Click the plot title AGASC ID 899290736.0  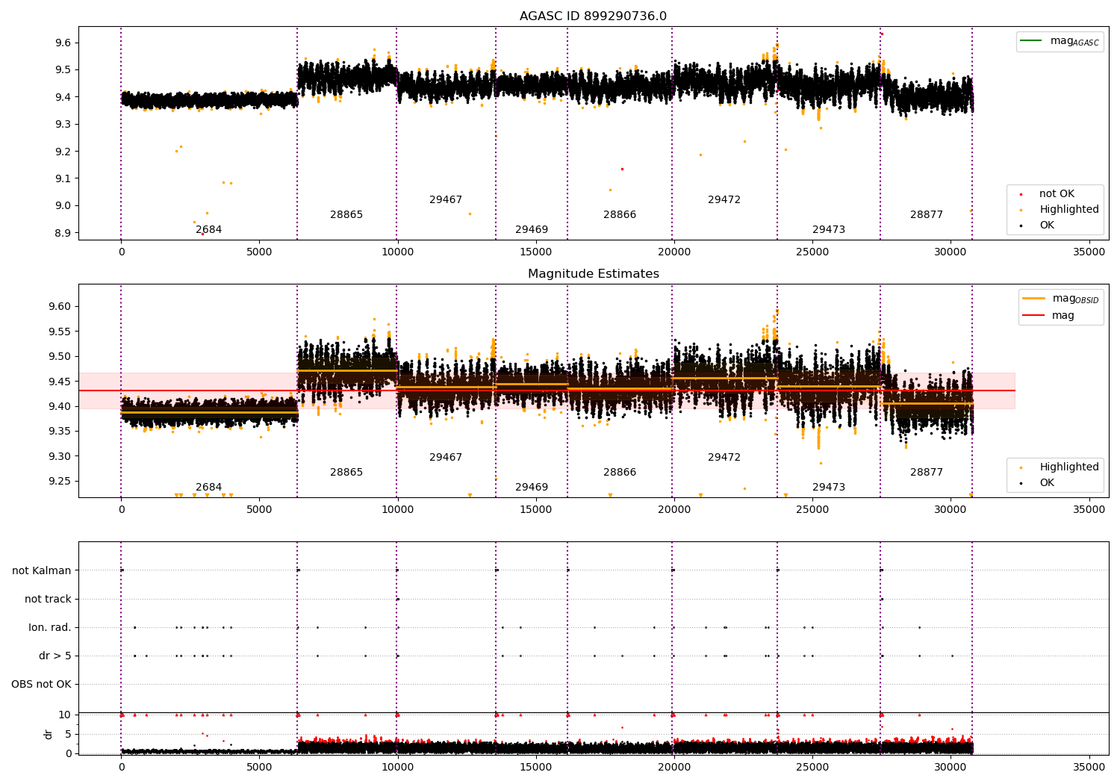click(593, 16)
